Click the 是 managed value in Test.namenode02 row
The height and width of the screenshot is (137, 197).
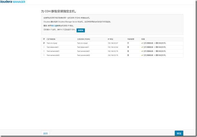[x=128, y=55]
